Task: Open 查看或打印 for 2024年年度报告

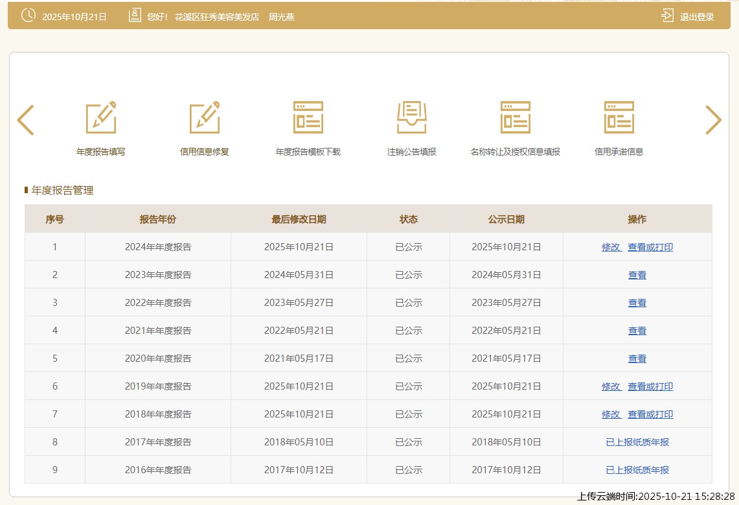Action: [x=650, y=247]
